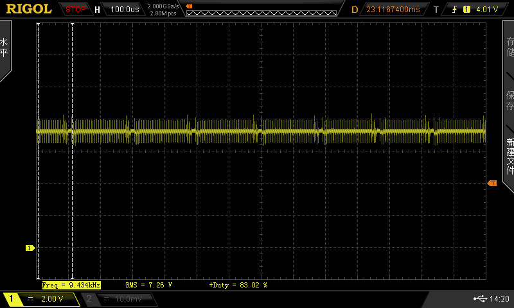Open the horizontal menu tab on left
514x308 pixels.
pyautogui.click(x=5, y=49)
